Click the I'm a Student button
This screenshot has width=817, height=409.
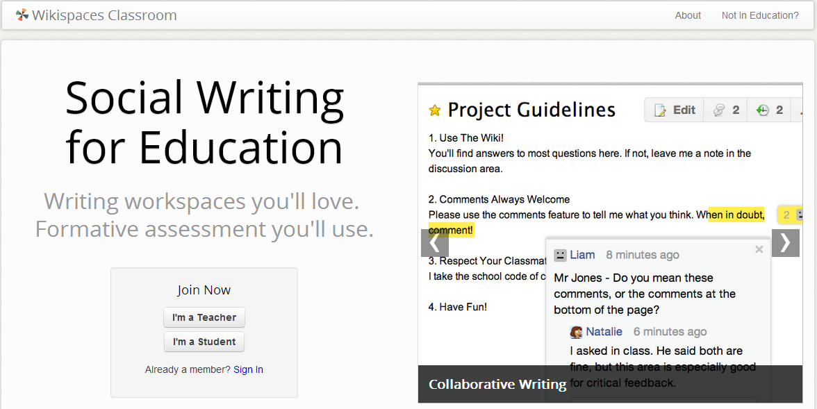(204, 342)
